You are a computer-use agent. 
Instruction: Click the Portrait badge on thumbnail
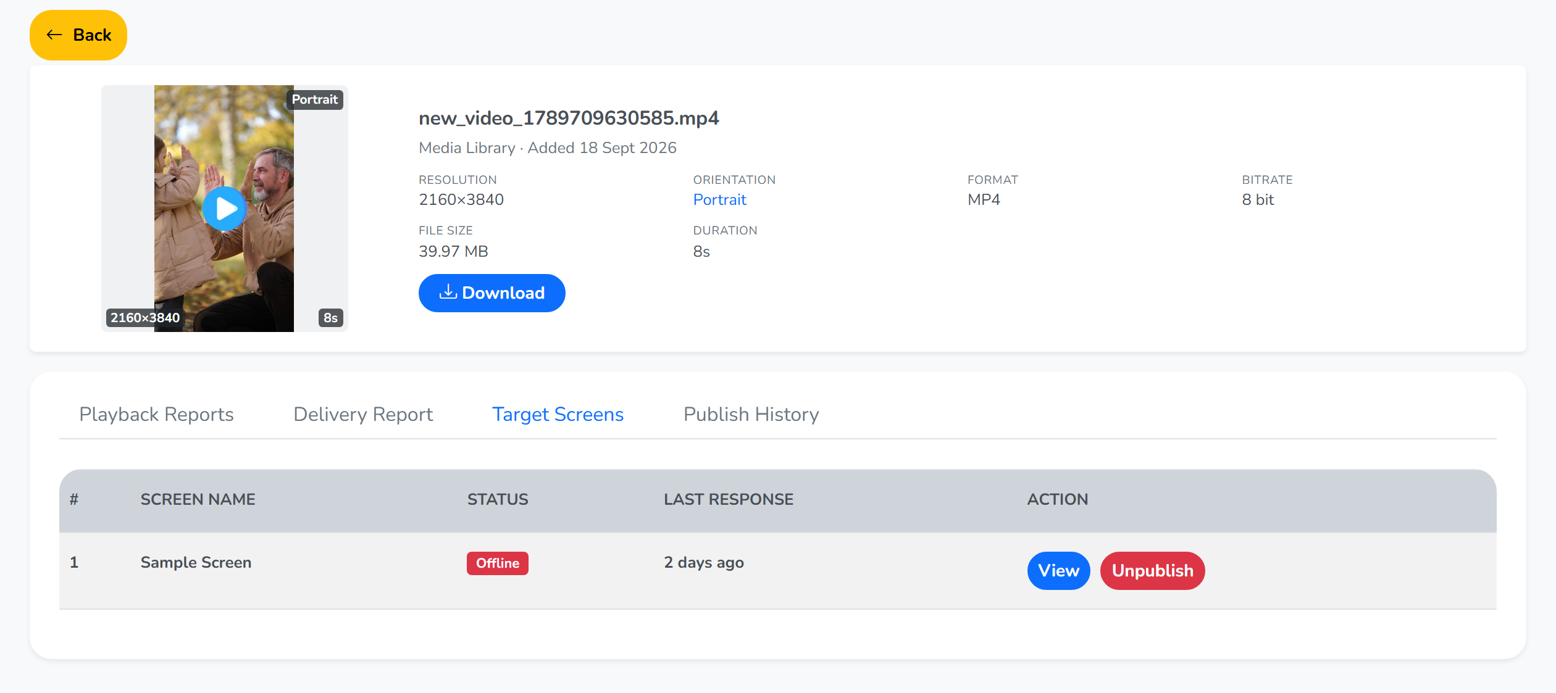314,100
